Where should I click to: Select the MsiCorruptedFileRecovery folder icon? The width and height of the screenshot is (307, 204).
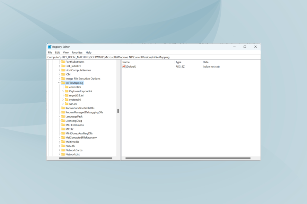tap(63, 138)
